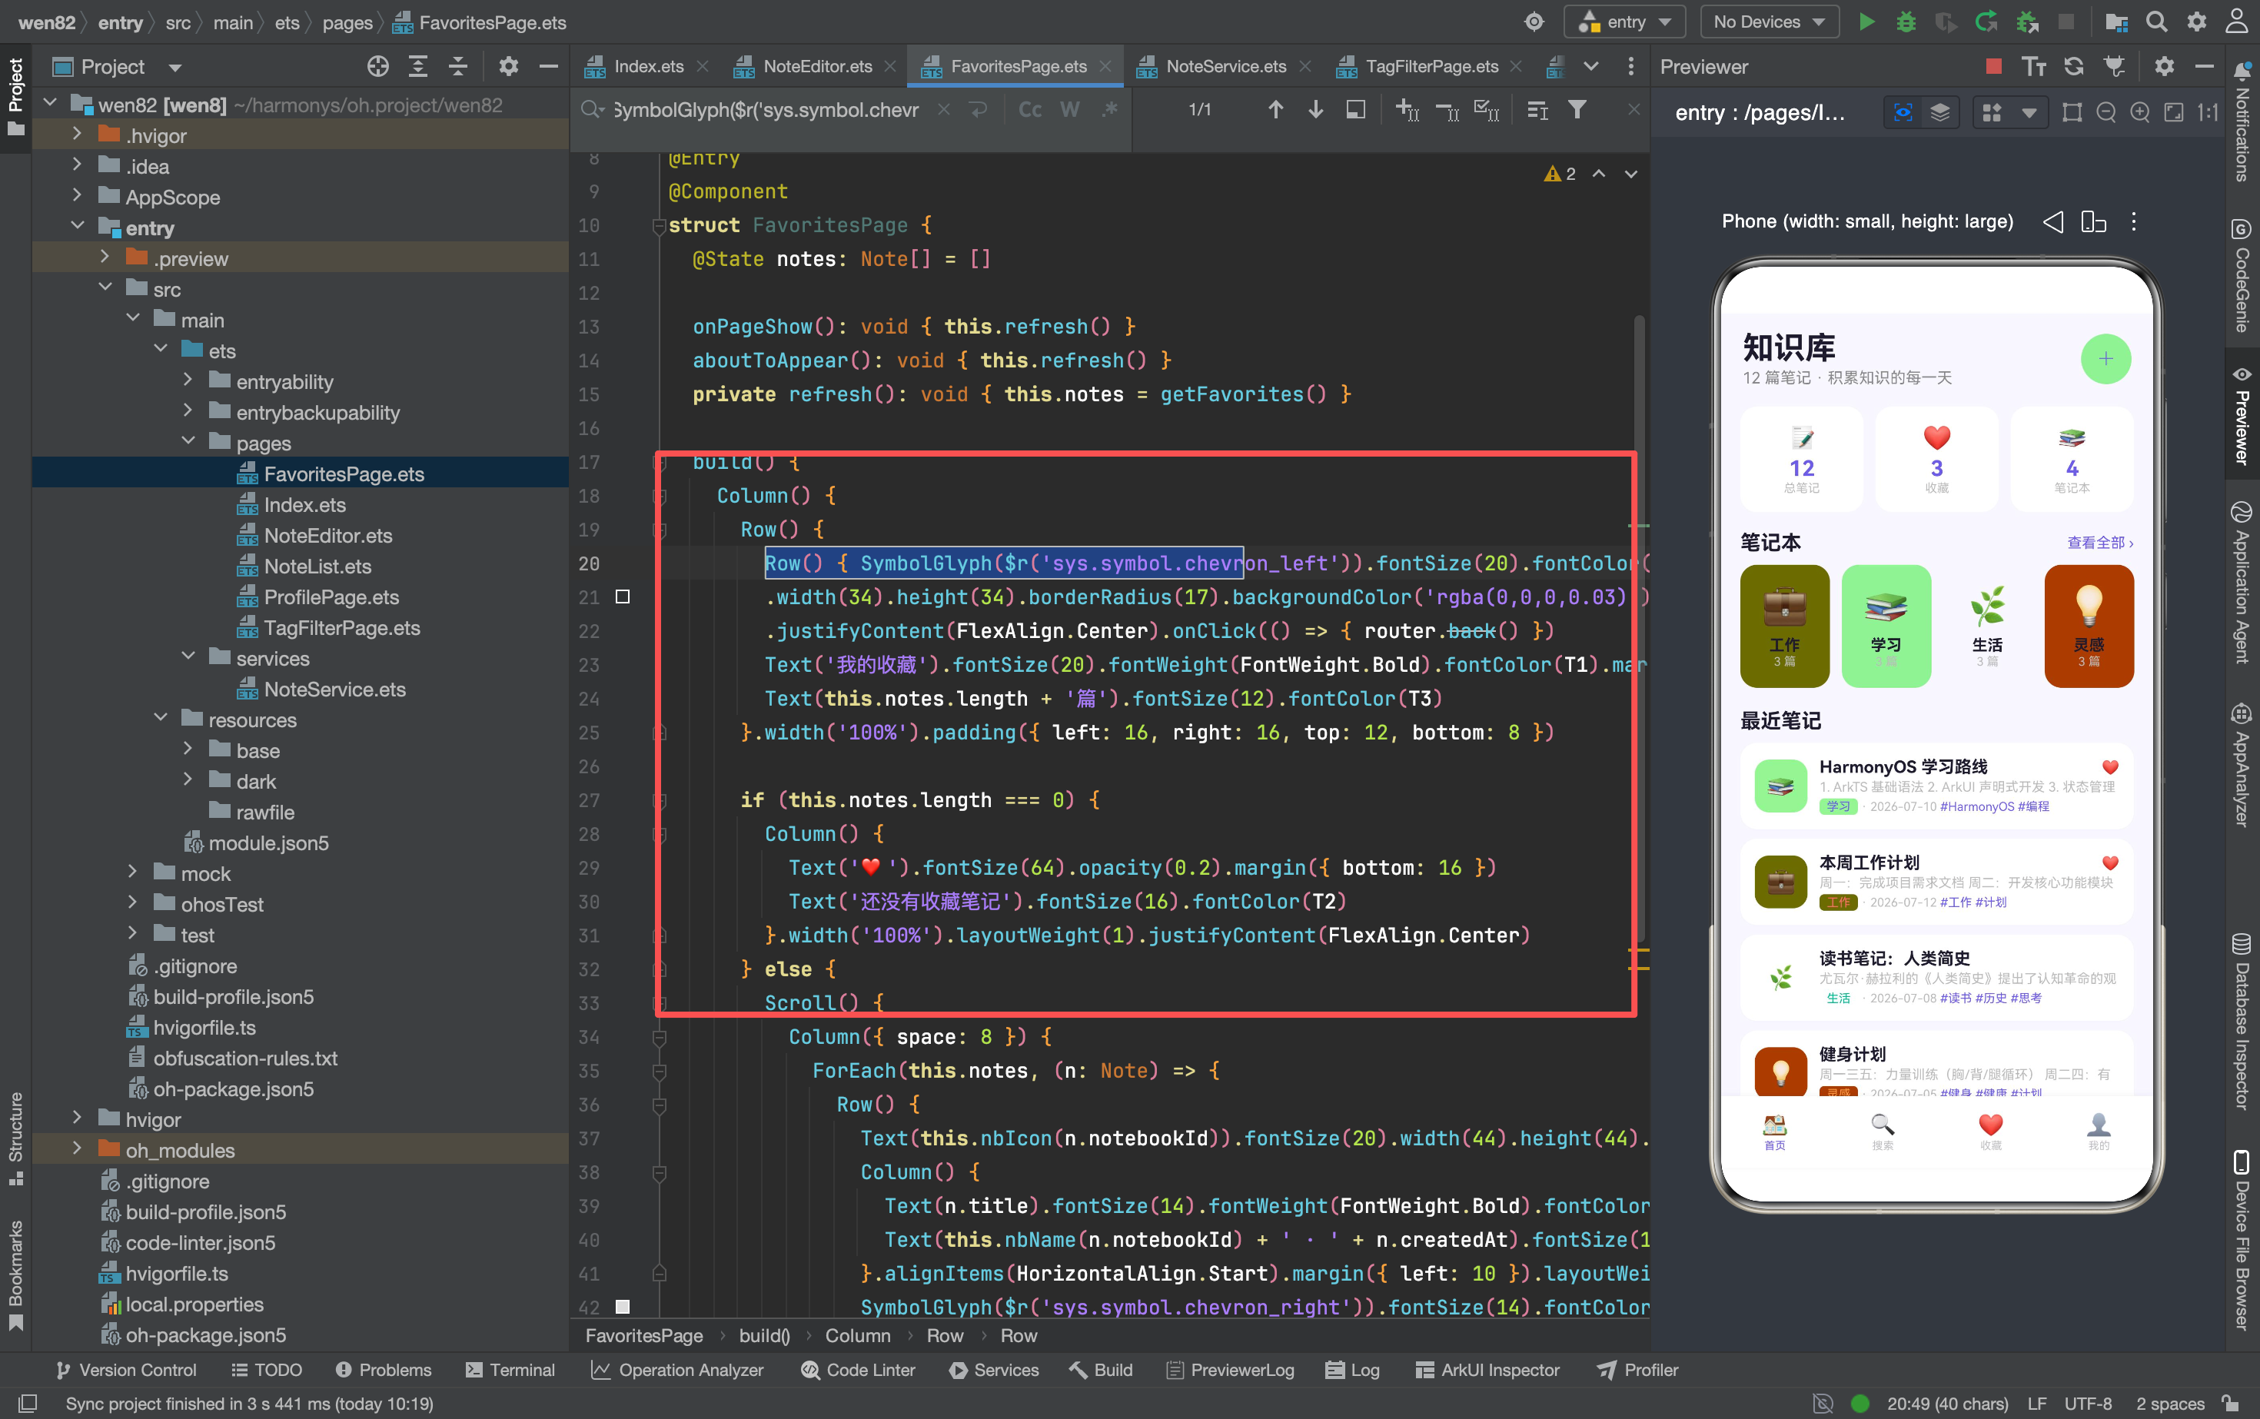Image resolution: width=2260 pixels, height=1419 pixels.
Task: Open the Terminal tool window button
Action: click(x=510, y=1369)
